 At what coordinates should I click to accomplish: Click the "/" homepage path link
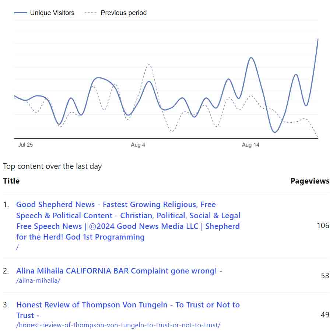pyautogui.click(x=17, y=247)
